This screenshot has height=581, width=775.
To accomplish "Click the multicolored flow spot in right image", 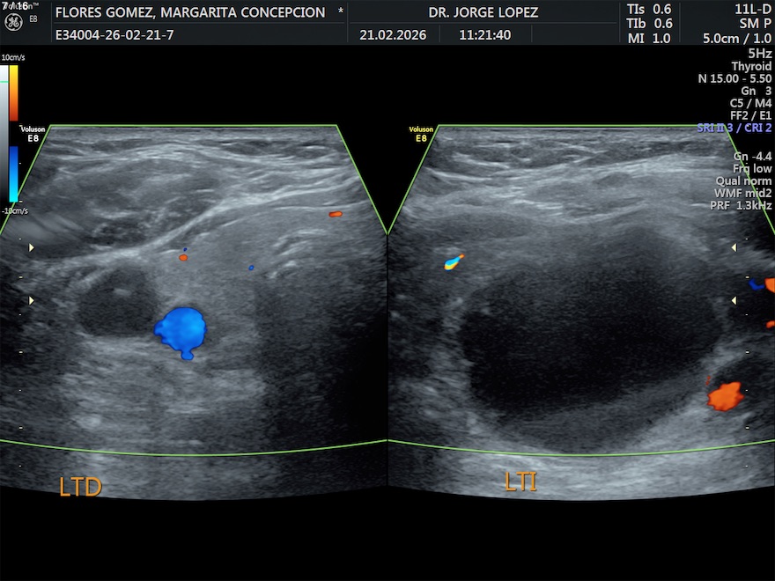I will pos(454,261).
